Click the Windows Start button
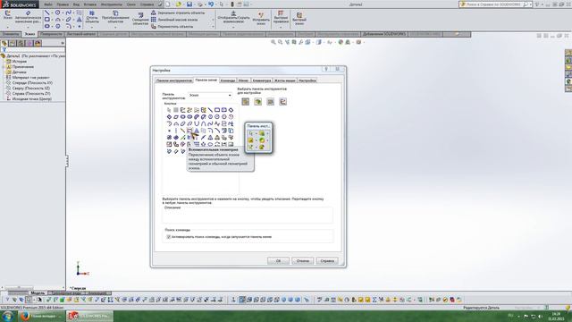 8,316
